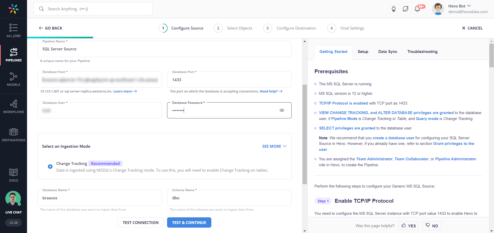Open Team Collaborator role link
This screenshot has width=494, height=233.
[411, 159]
